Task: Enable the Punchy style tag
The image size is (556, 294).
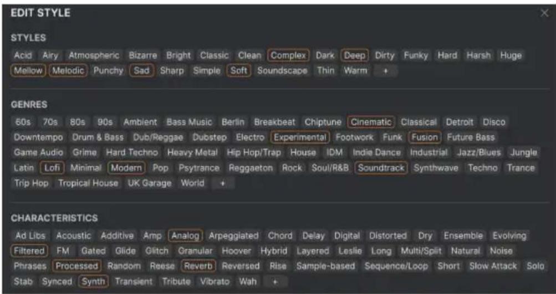Action: pyautogui.click(x=108, y=71)
